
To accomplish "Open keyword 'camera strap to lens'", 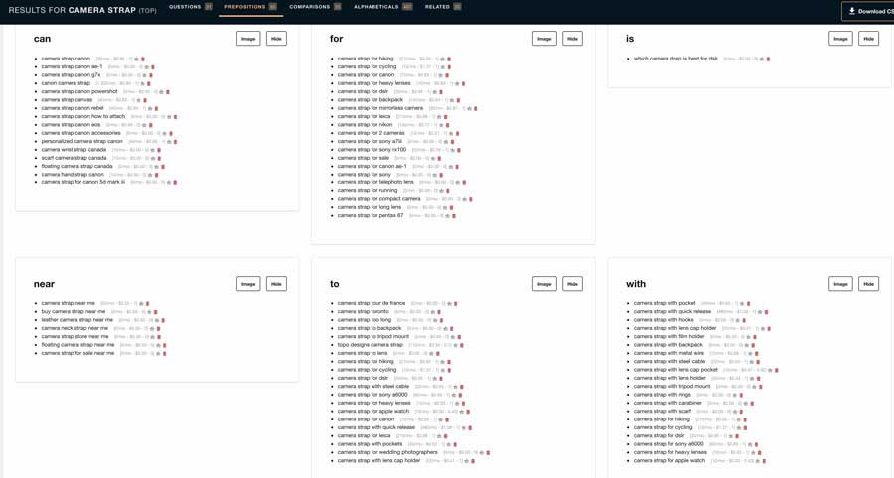I will (x=362, y=353).
